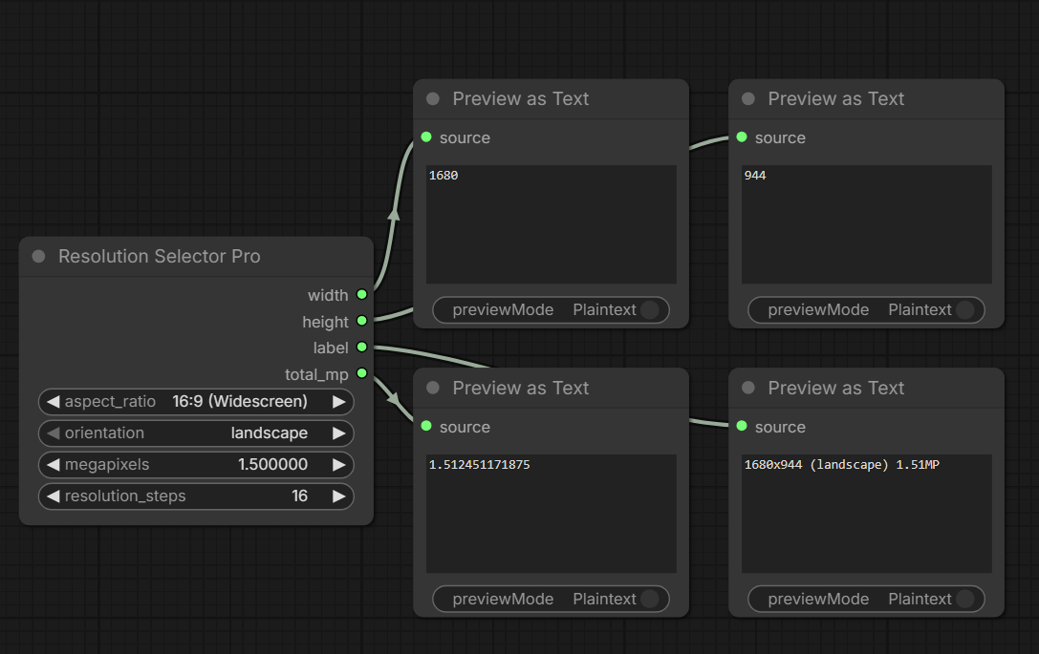This screenshot has width=1039, height=654.
Task: Select the Resolution Selector Pro title bar
Action: pyautogui.click(x=196, y=257)
